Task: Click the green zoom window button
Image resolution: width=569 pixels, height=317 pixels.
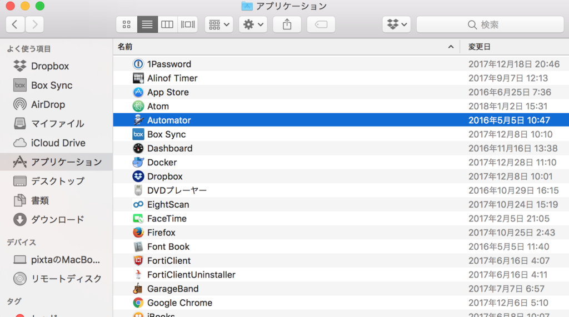Action: coord(40,6)
